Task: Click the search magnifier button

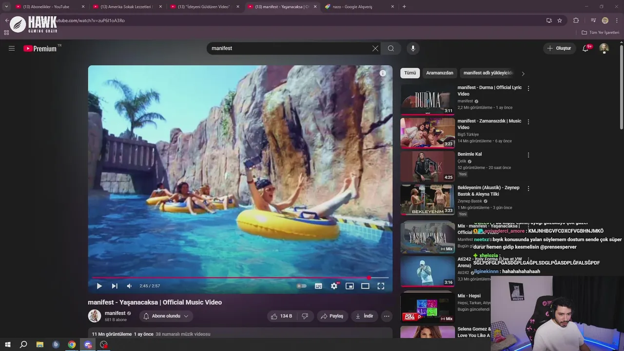Action: pos(391,48)
